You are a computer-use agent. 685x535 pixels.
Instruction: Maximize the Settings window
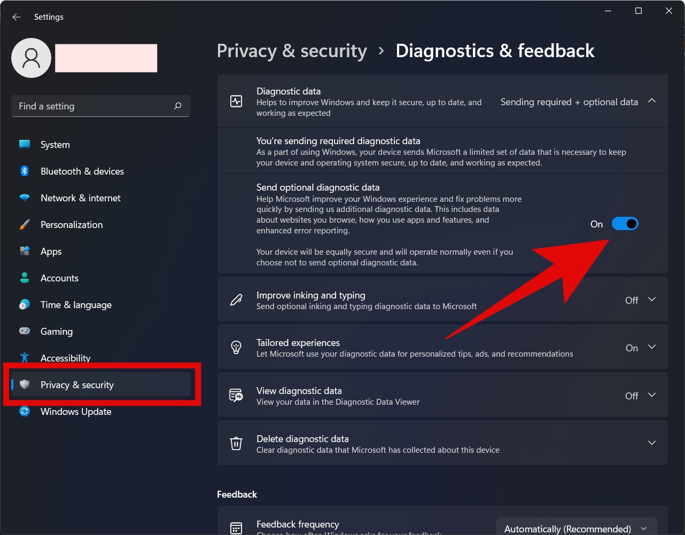pyautogui.click(x=639, y=11)
